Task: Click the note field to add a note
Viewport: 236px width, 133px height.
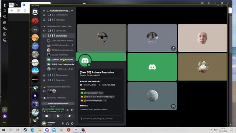Action: (101, 110)
